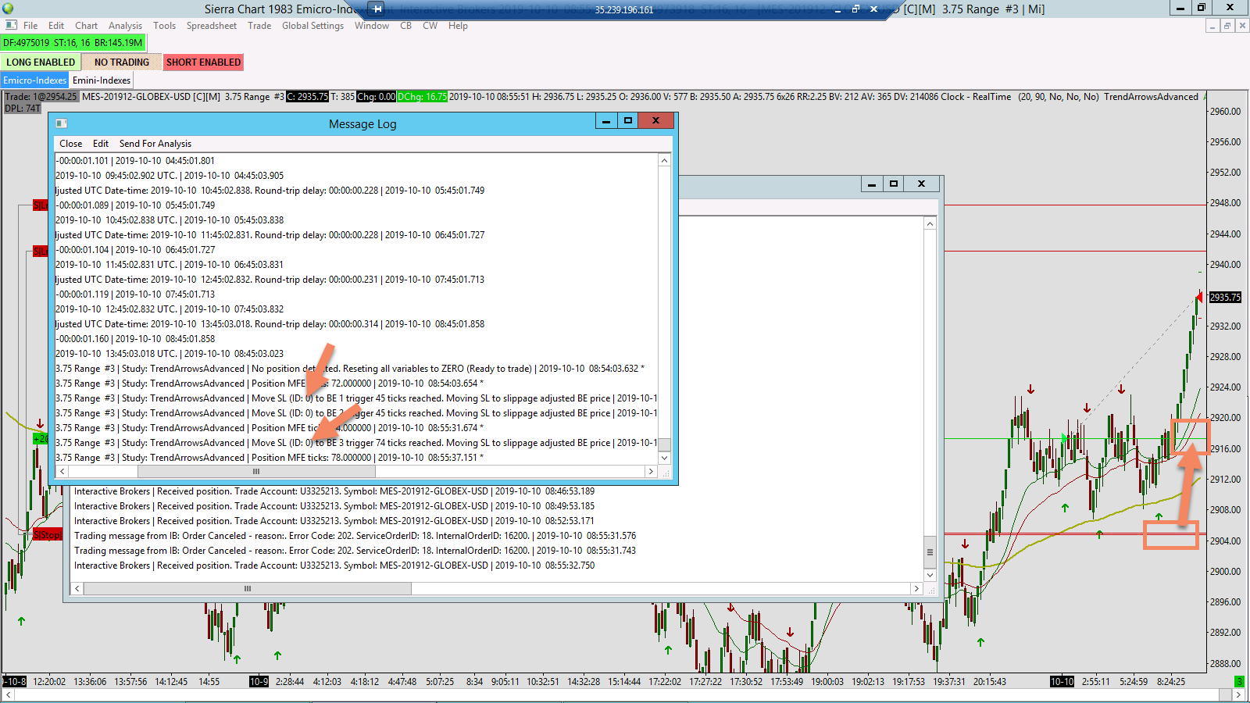
Task: Click the DF:4975019 status field
Action: [73, 43]
